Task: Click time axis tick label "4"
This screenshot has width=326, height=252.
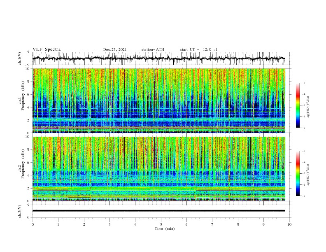Action: tap(135, 224)
